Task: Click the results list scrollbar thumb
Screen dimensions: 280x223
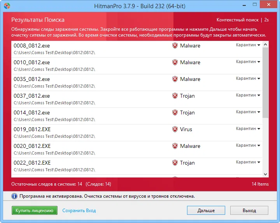Action: click(265, 83)
